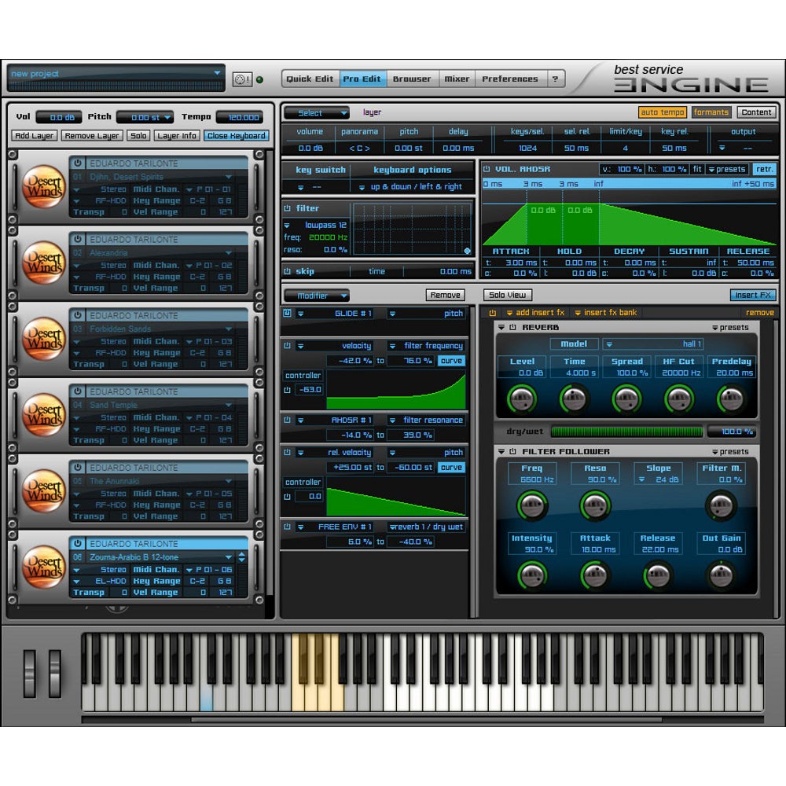
Task: Turn the Reverb Level knob
Action: (522, 399)
